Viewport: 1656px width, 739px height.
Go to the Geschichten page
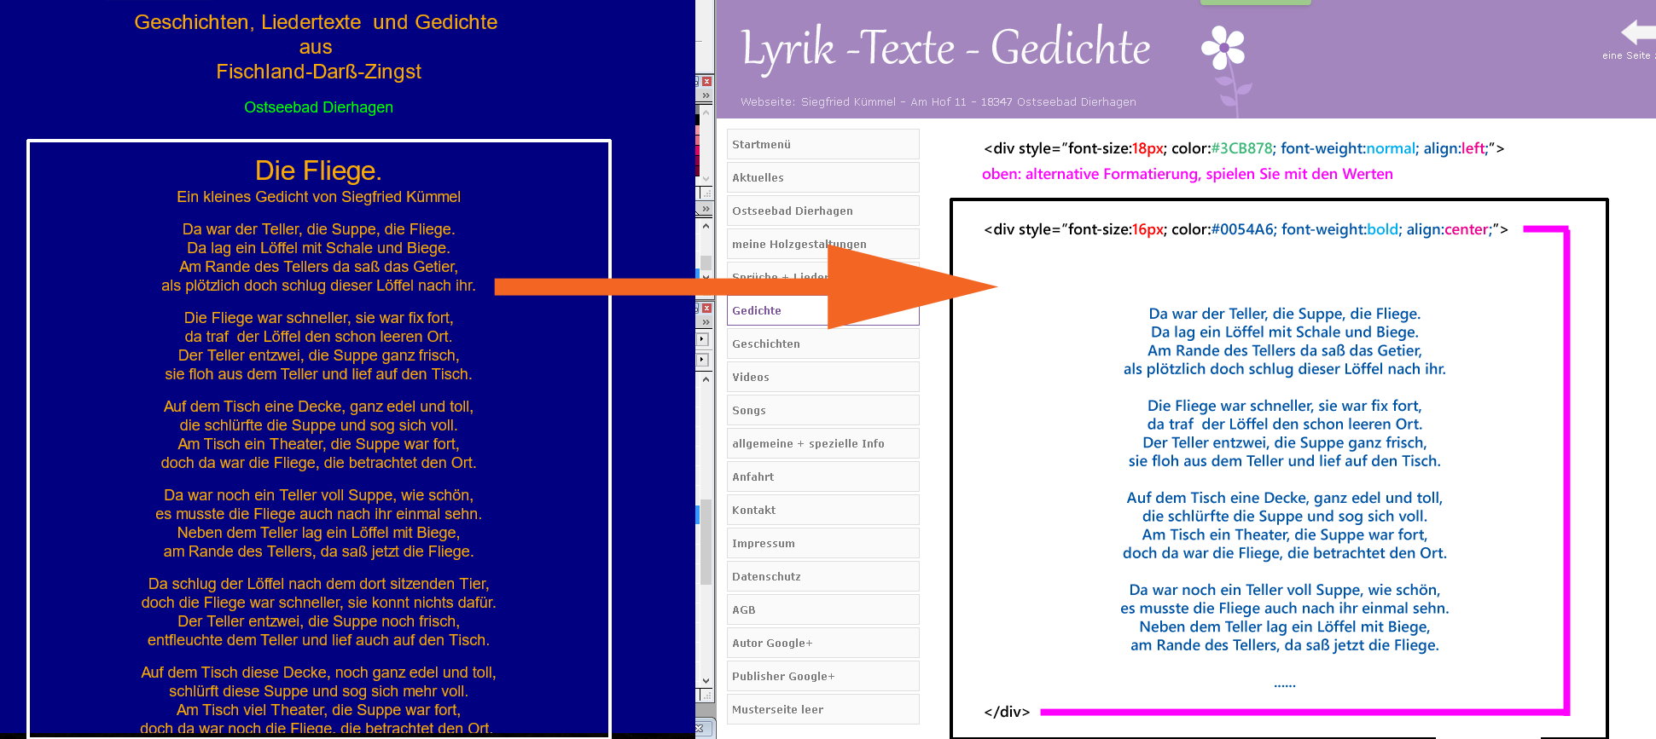click(822, 344)
